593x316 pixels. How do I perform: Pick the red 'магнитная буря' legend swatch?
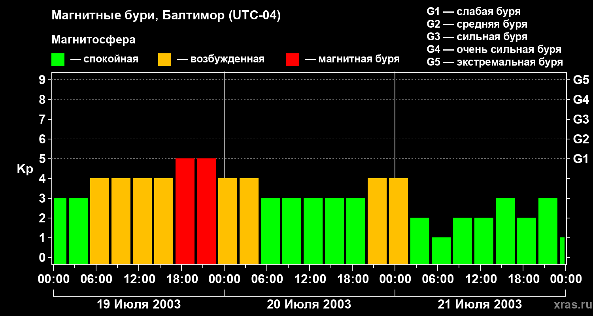pyautogui.click(x=293, y=60)
